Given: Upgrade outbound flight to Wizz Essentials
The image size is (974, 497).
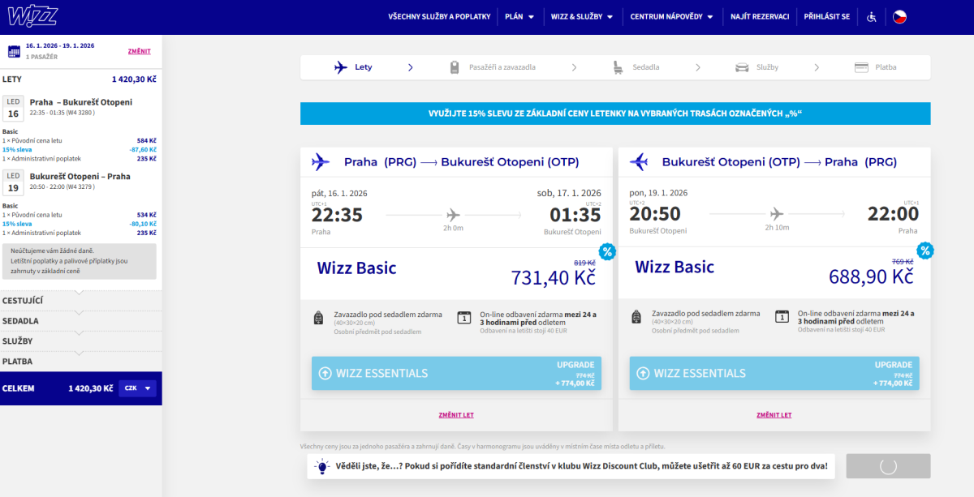Looking at the screenshot, I should [456, 373].
